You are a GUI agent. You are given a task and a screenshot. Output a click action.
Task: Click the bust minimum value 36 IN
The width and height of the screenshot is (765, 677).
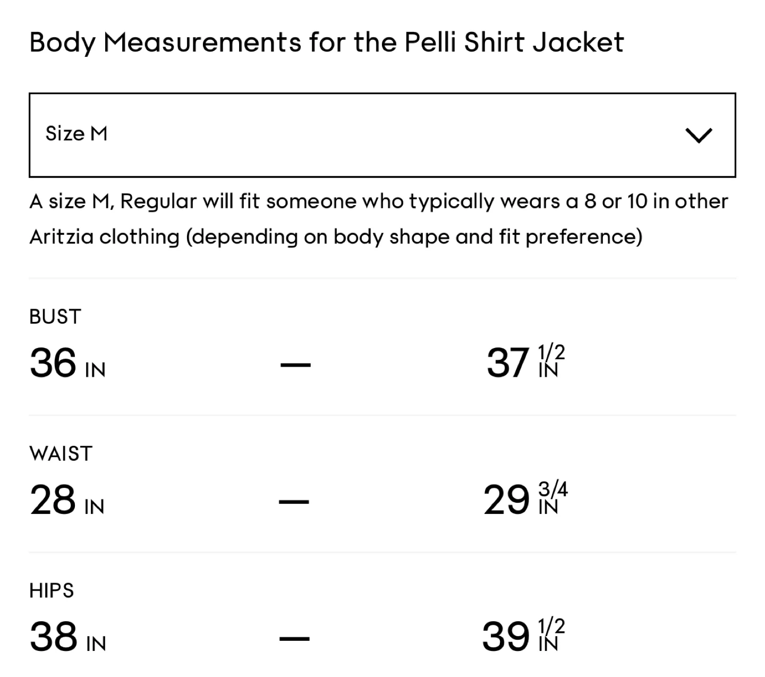(67, 364)
